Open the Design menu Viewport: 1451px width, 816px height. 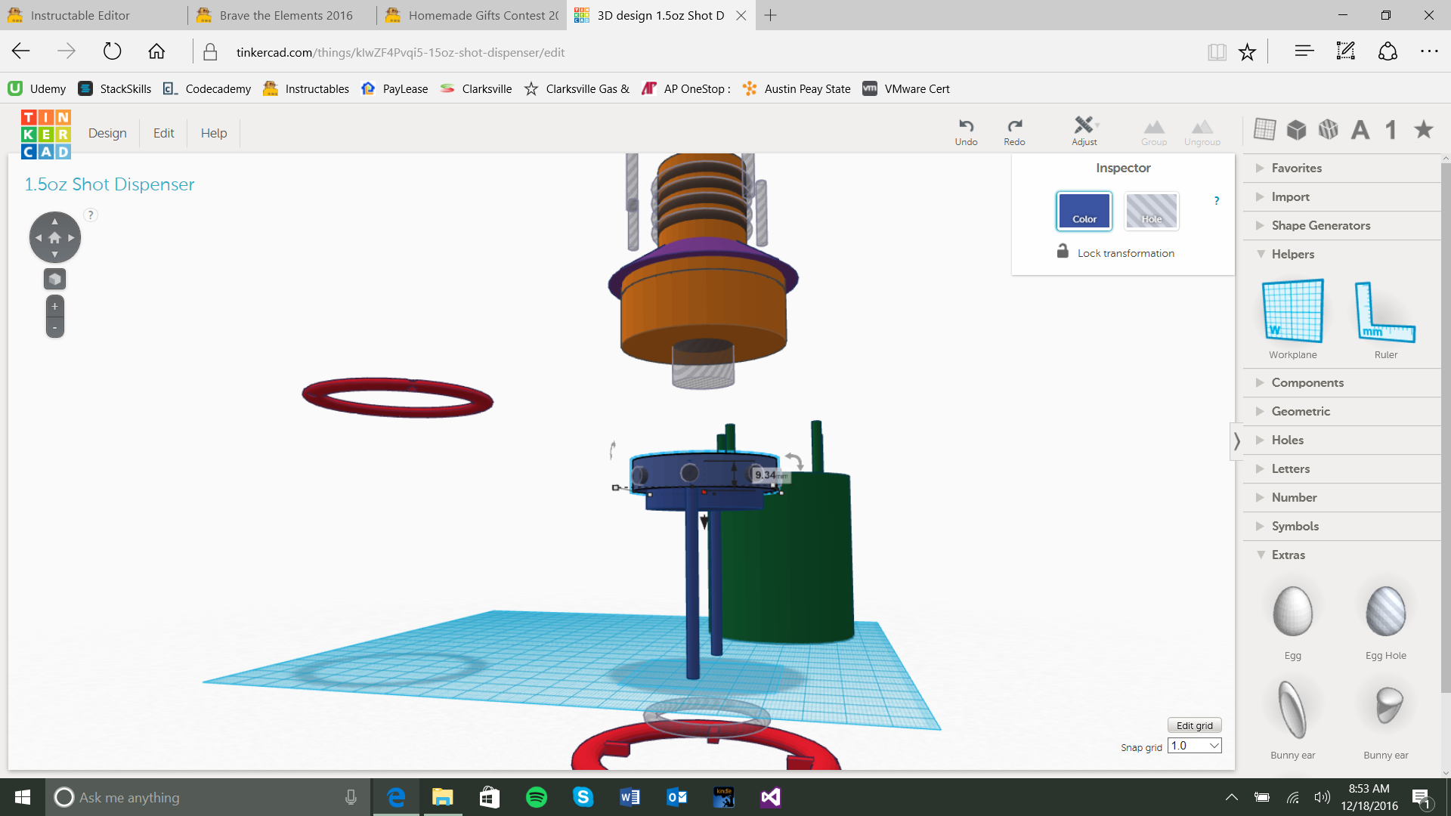tap(107, 133)
